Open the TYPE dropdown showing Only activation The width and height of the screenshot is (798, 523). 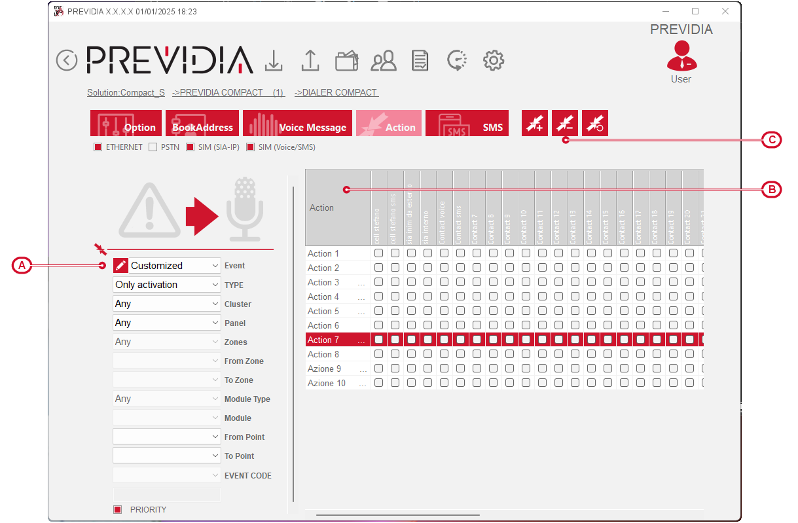[x=167, y=285]
